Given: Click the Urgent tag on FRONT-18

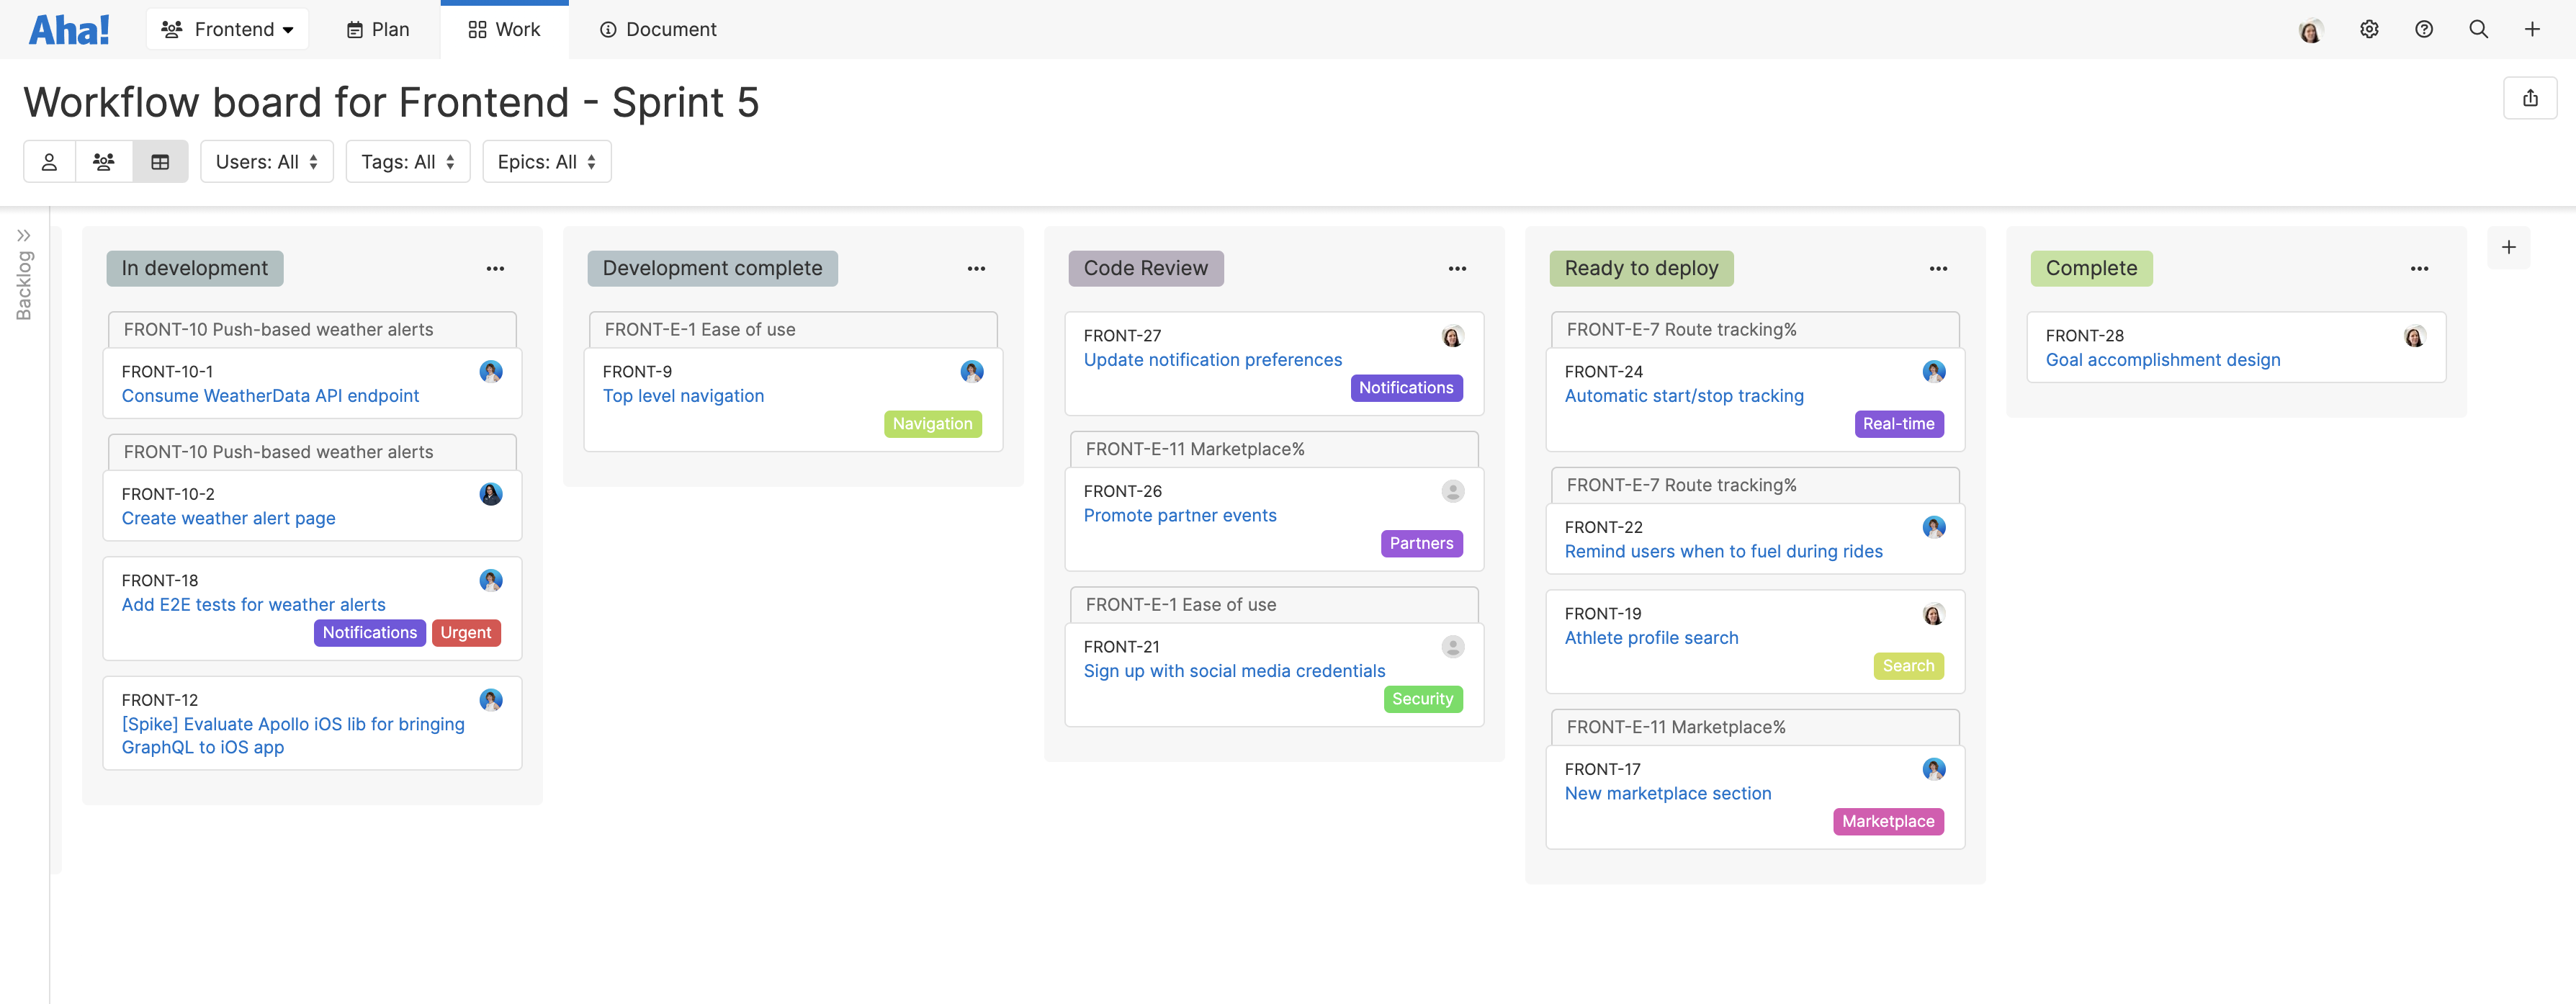Looking at the screenshot, I should (x=466, y=632).
